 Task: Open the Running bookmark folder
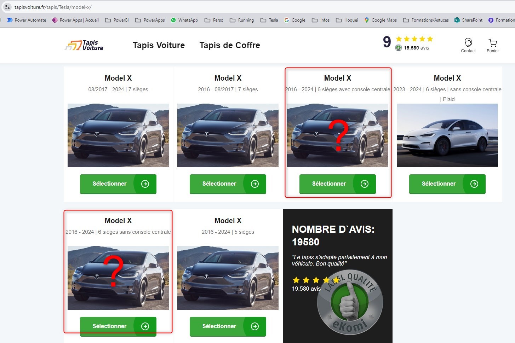click(x=242, y=20)
